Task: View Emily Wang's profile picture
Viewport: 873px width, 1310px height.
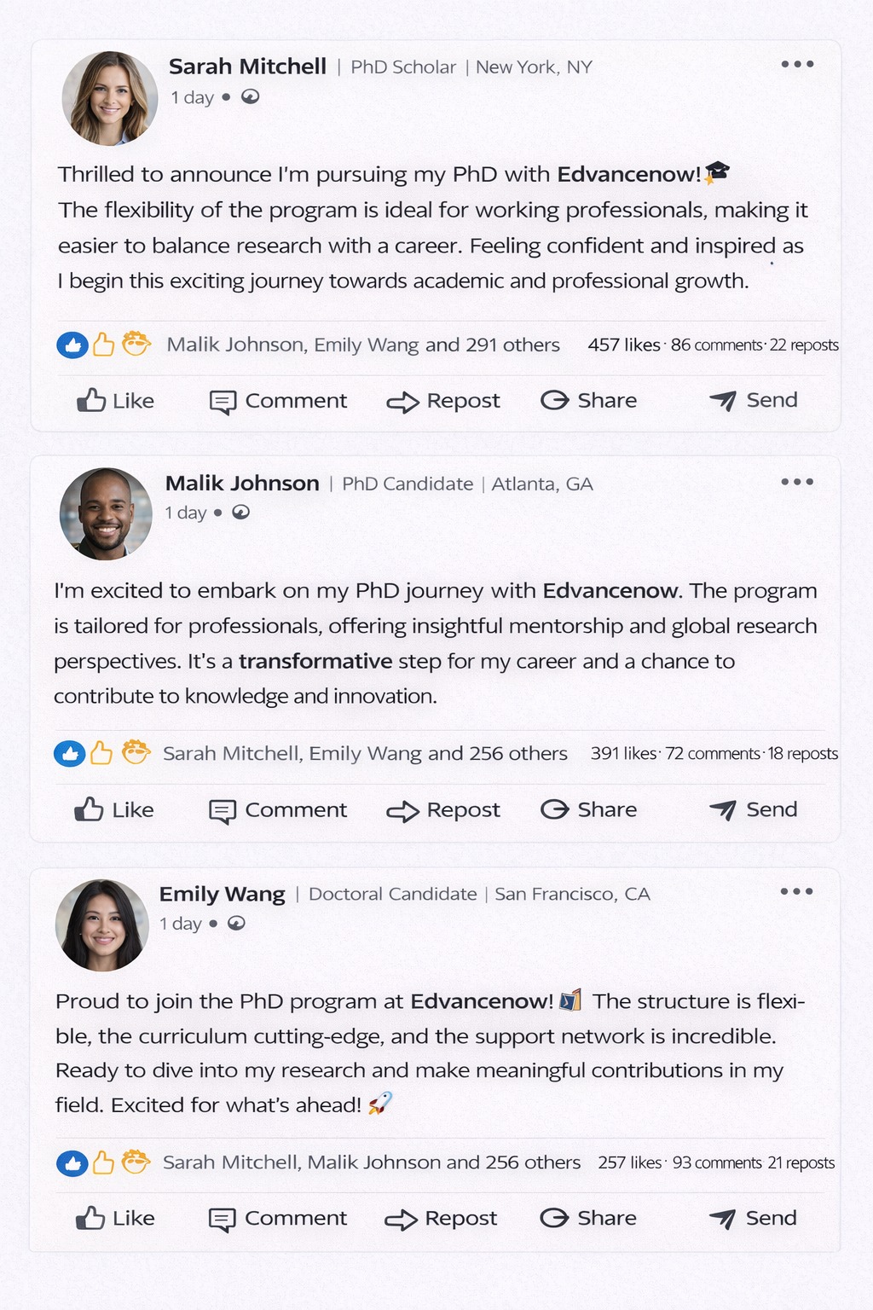Action: coord(102,925)
